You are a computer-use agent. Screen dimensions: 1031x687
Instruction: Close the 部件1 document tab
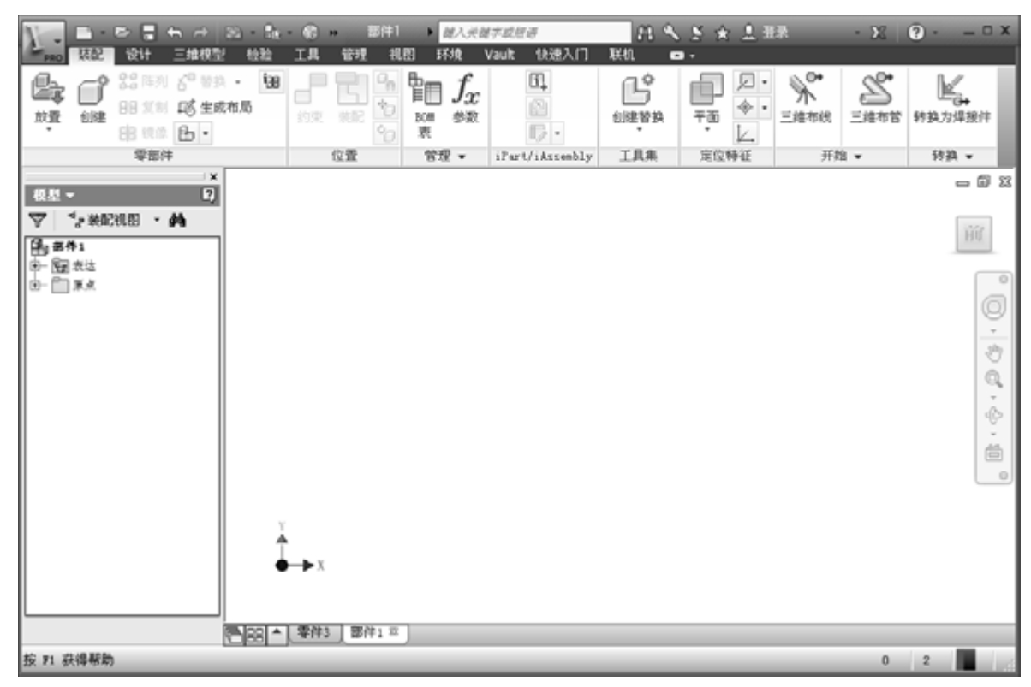[394, 633]
